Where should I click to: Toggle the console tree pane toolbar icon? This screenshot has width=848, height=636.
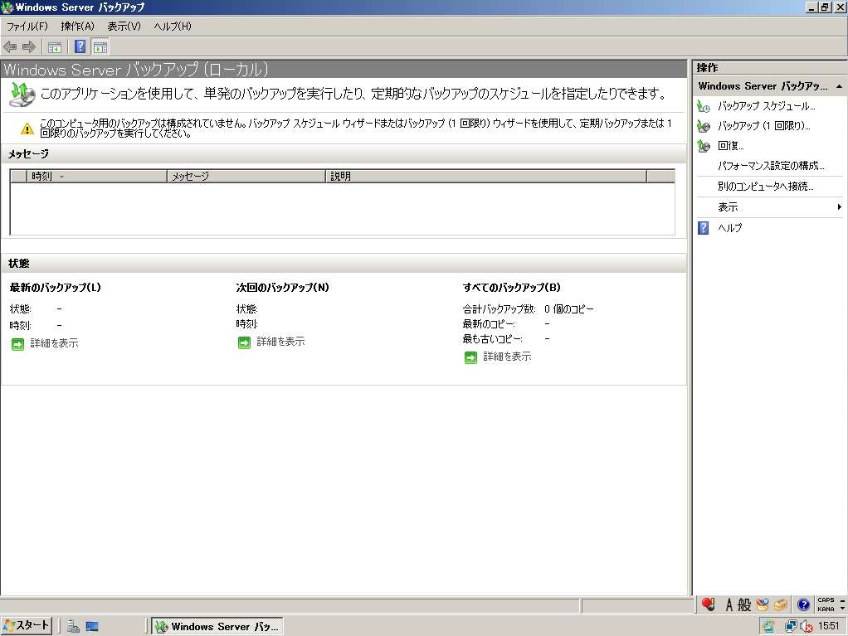click(55, 47)
